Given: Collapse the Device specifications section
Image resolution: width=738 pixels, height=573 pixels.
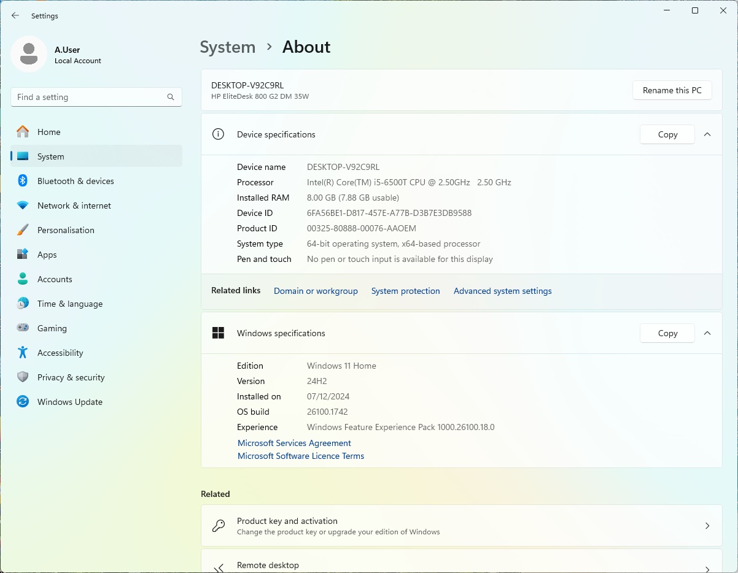Looking at the screenshot, I should pyautogui.click(x=707, y=134).
